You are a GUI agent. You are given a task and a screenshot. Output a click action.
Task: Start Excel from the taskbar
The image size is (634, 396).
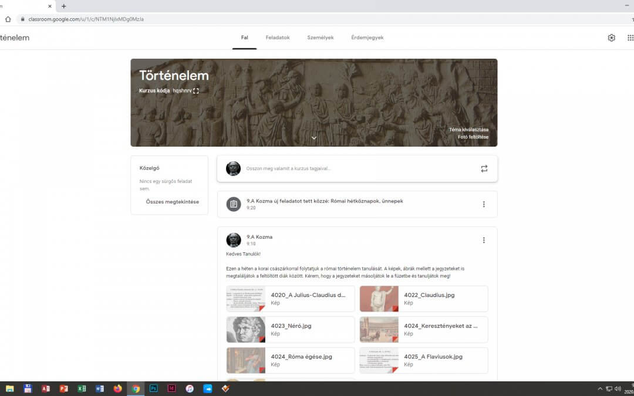click(82, 388)
